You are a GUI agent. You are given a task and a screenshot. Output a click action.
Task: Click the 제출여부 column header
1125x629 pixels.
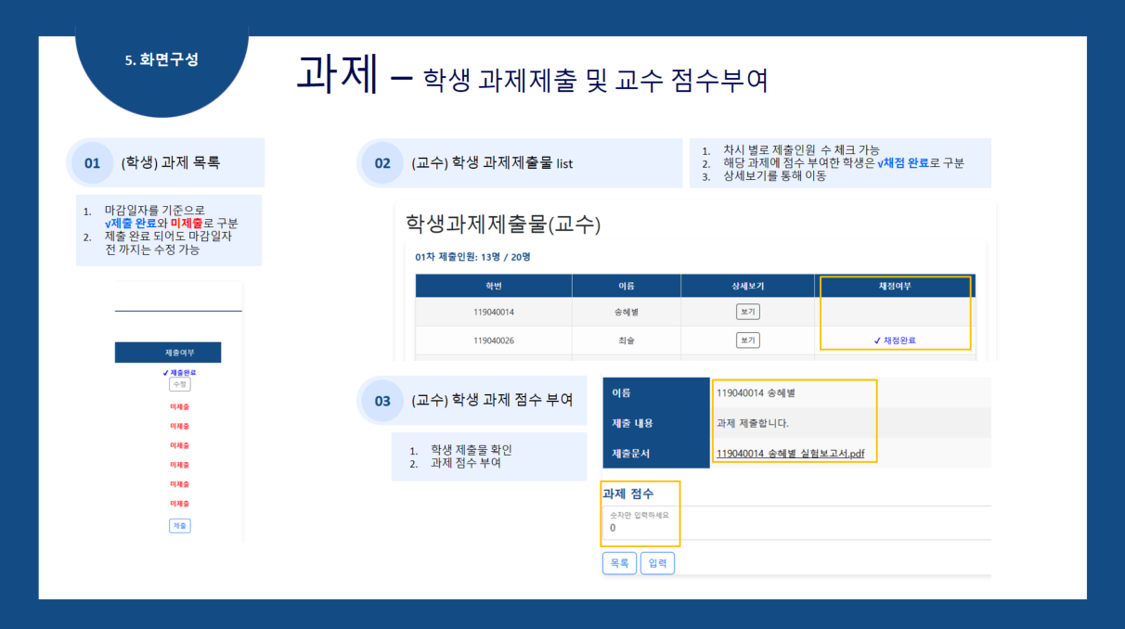168,353
